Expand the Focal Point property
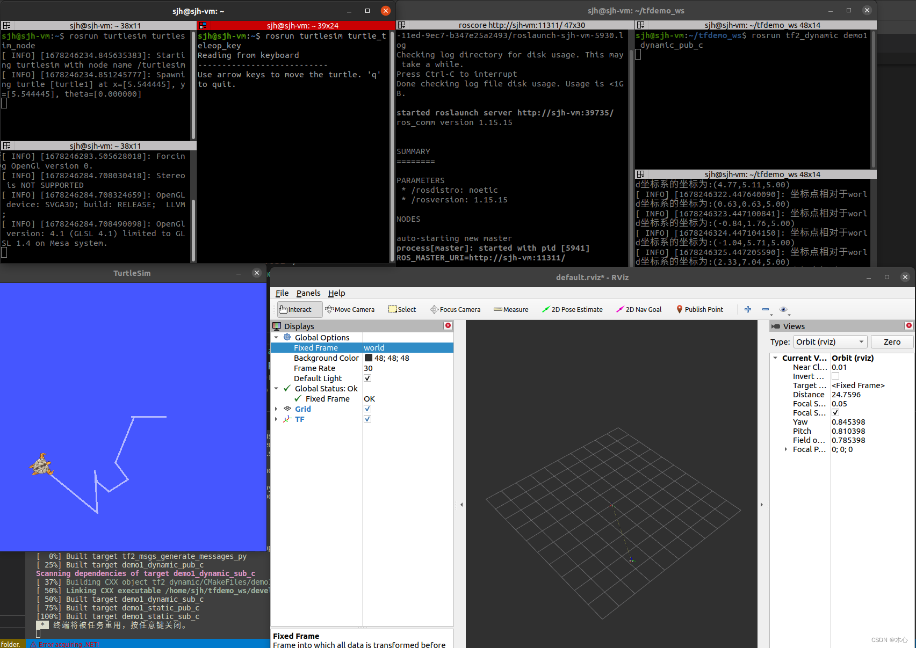Viewport: 916px width, 648px height. (x=786, y=449)
